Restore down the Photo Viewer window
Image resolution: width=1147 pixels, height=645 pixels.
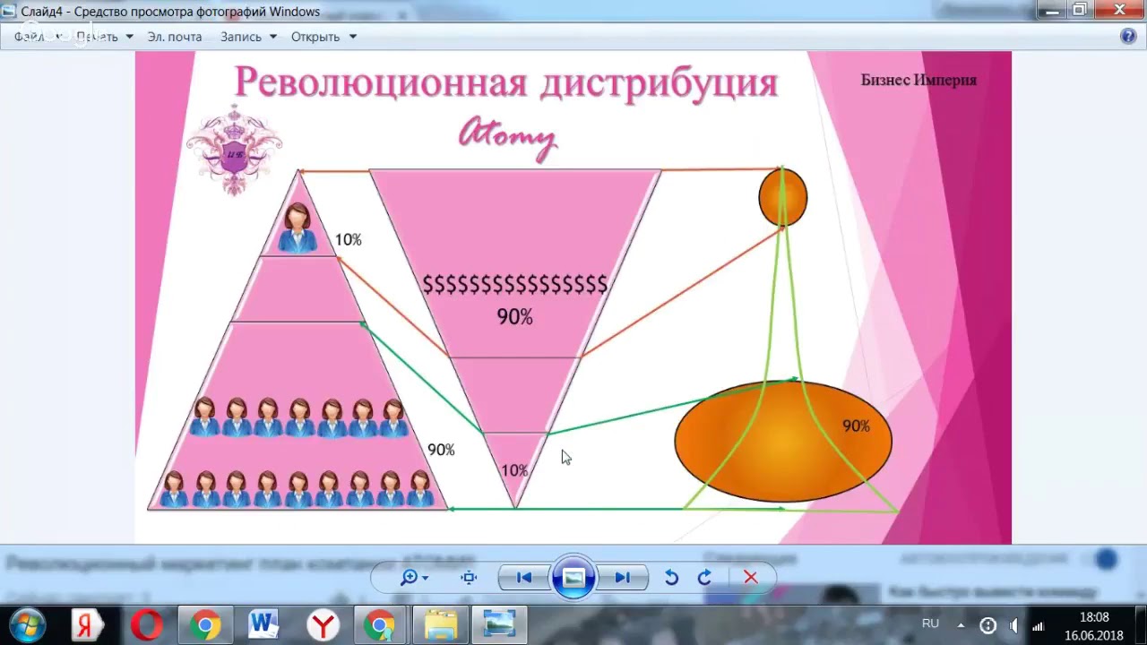point(1079,9)
